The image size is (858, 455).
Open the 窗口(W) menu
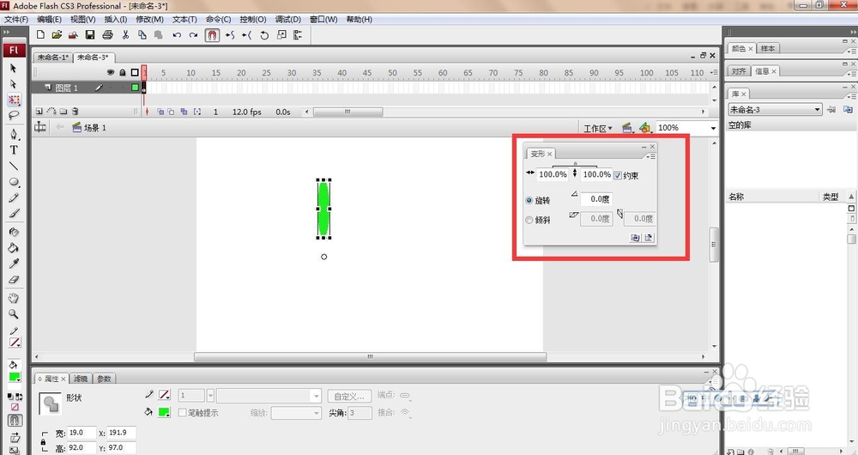(323, 19)
